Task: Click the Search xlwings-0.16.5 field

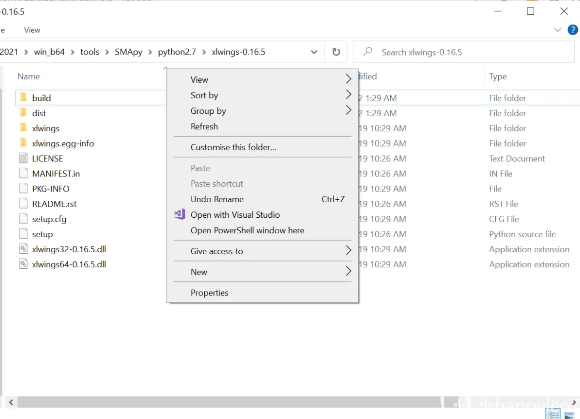Action: pyautogui.click(x=464, y=52)
